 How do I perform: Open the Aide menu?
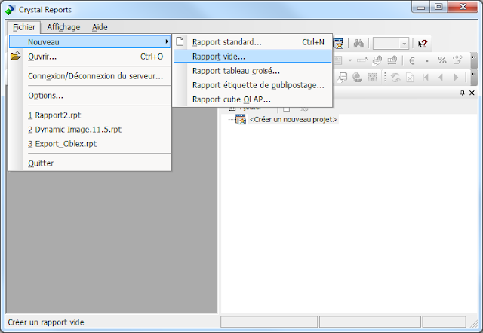click(x=100, y=27)
